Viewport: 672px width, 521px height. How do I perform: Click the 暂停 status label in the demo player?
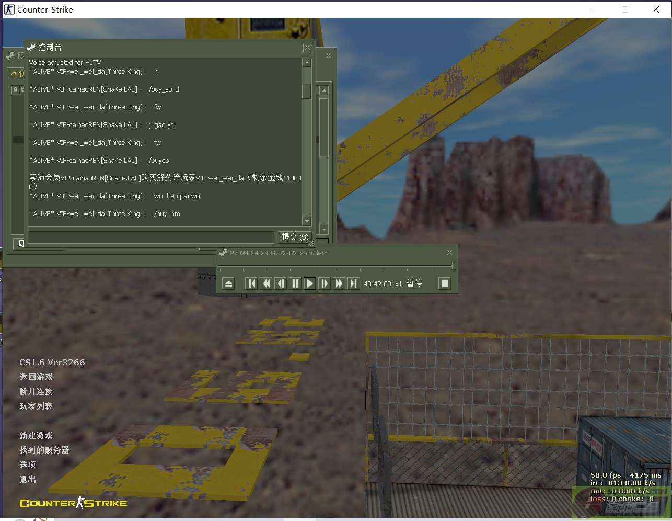coord(414,283)
